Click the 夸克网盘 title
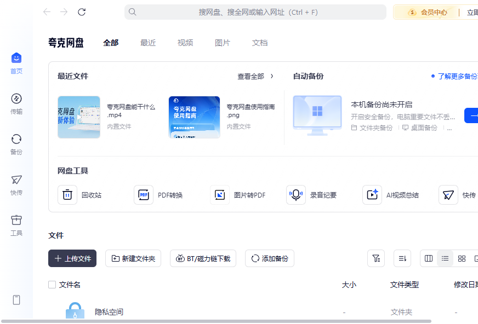Screen dimensions: 478x324 click(x=66, y=43)
